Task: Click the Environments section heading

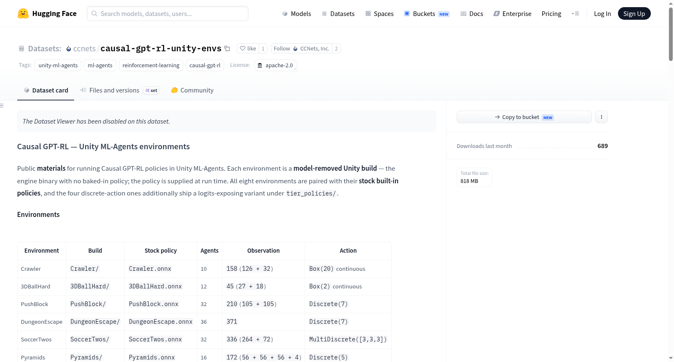Action: tap(38, 215)
